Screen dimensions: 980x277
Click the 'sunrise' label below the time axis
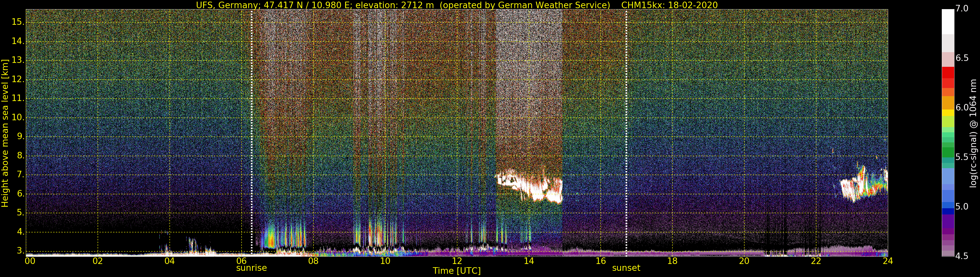(x=252, y=268)
